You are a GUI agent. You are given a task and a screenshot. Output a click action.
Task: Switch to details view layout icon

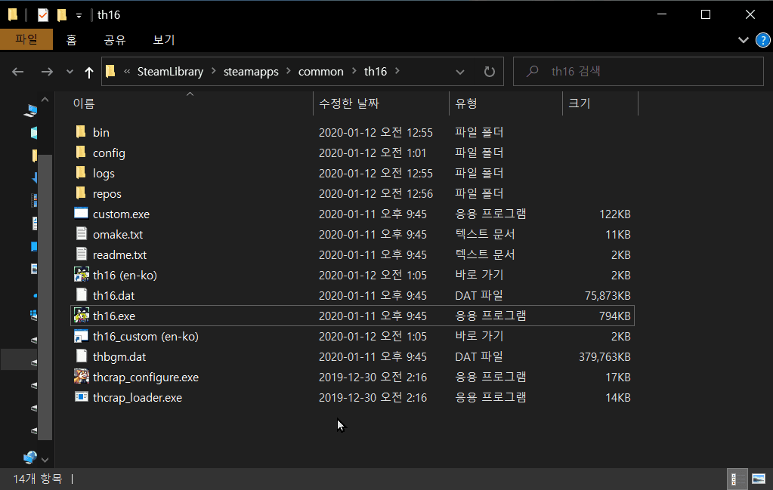737,479
